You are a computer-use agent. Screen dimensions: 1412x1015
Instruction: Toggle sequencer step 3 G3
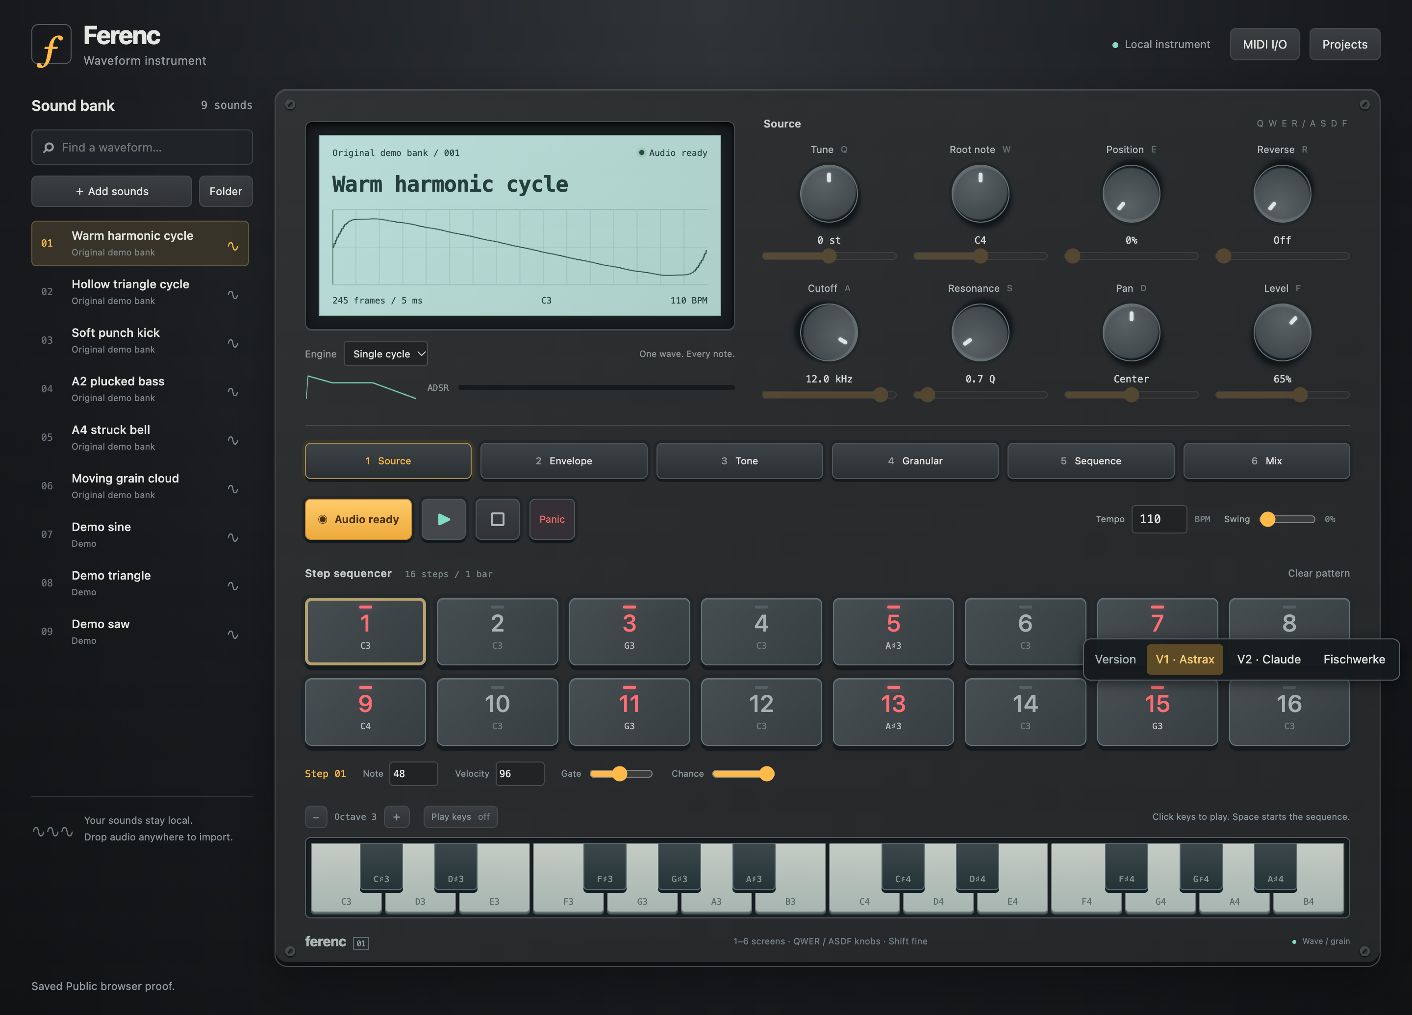(x=629, y=632)
